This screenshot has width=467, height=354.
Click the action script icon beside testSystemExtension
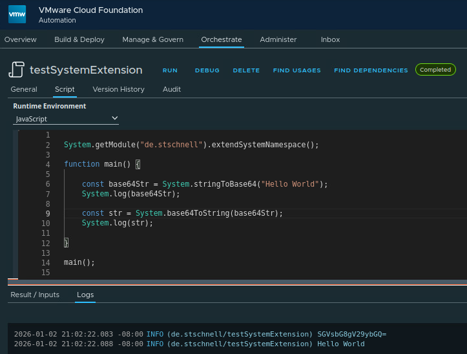[16, 69]
